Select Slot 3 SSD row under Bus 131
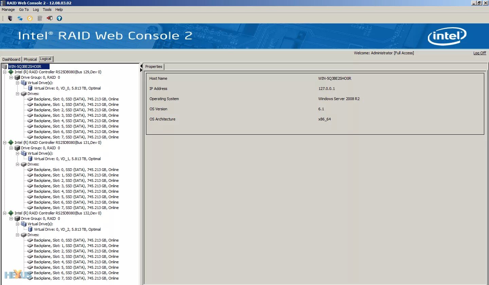The image size is (489, 285). pos(76,186)
